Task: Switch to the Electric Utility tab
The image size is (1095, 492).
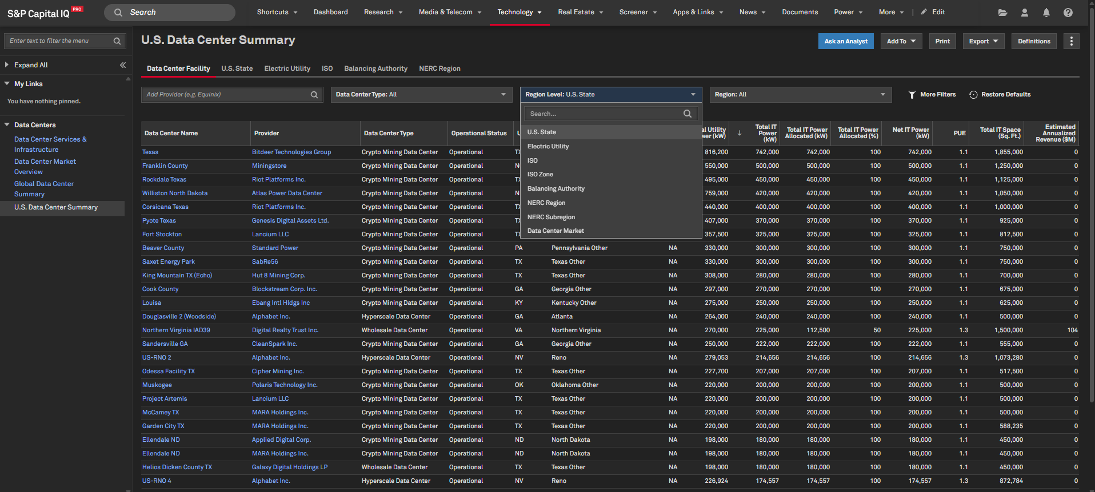Action: point(287,68)
